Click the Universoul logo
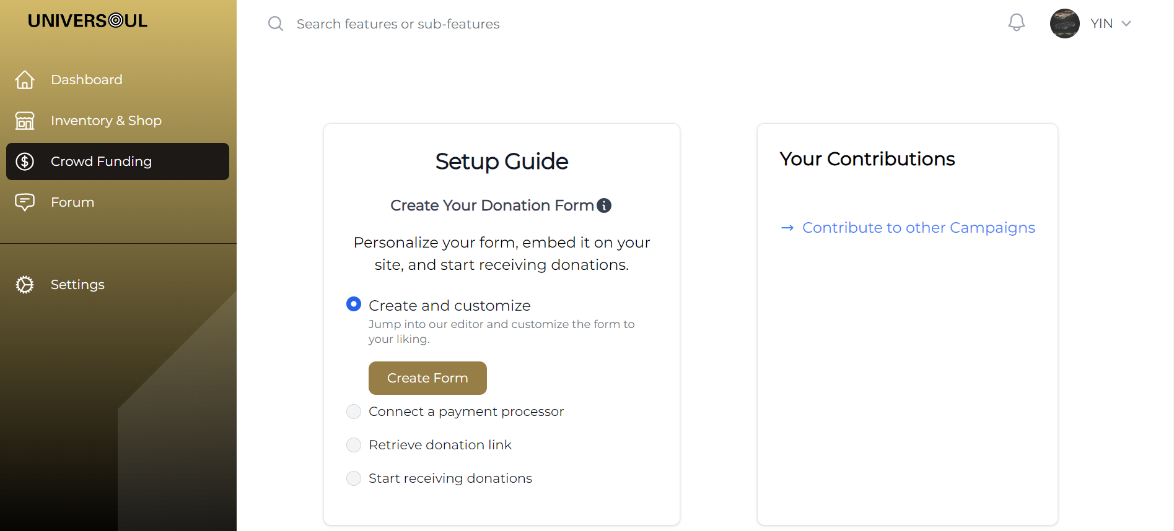 87,21
